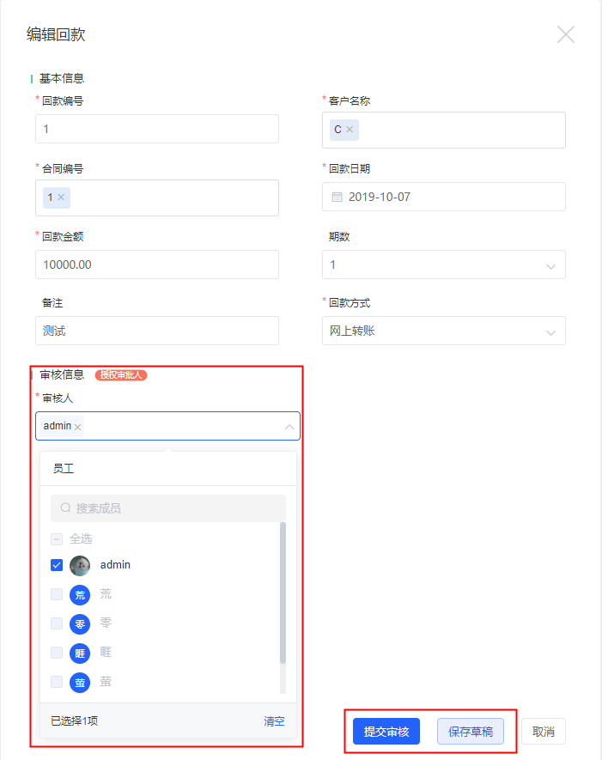Remove contract number tag 1
The image size is (602, 760).
(61, 198)
